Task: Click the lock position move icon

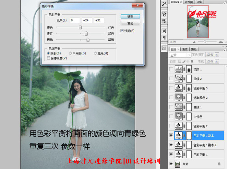Action: click(188, 61)
